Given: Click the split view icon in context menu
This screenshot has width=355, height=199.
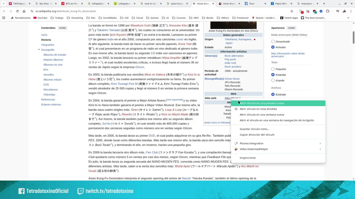Looking at the screenshot, I should point(236,109).
